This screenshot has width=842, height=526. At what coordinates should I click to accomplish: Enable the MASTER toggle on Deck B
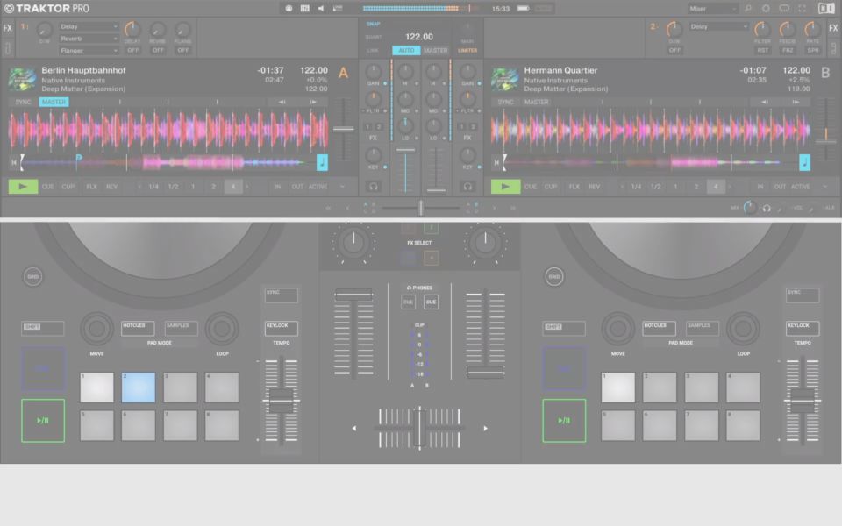pyautogui.click(x=536, y=102)
